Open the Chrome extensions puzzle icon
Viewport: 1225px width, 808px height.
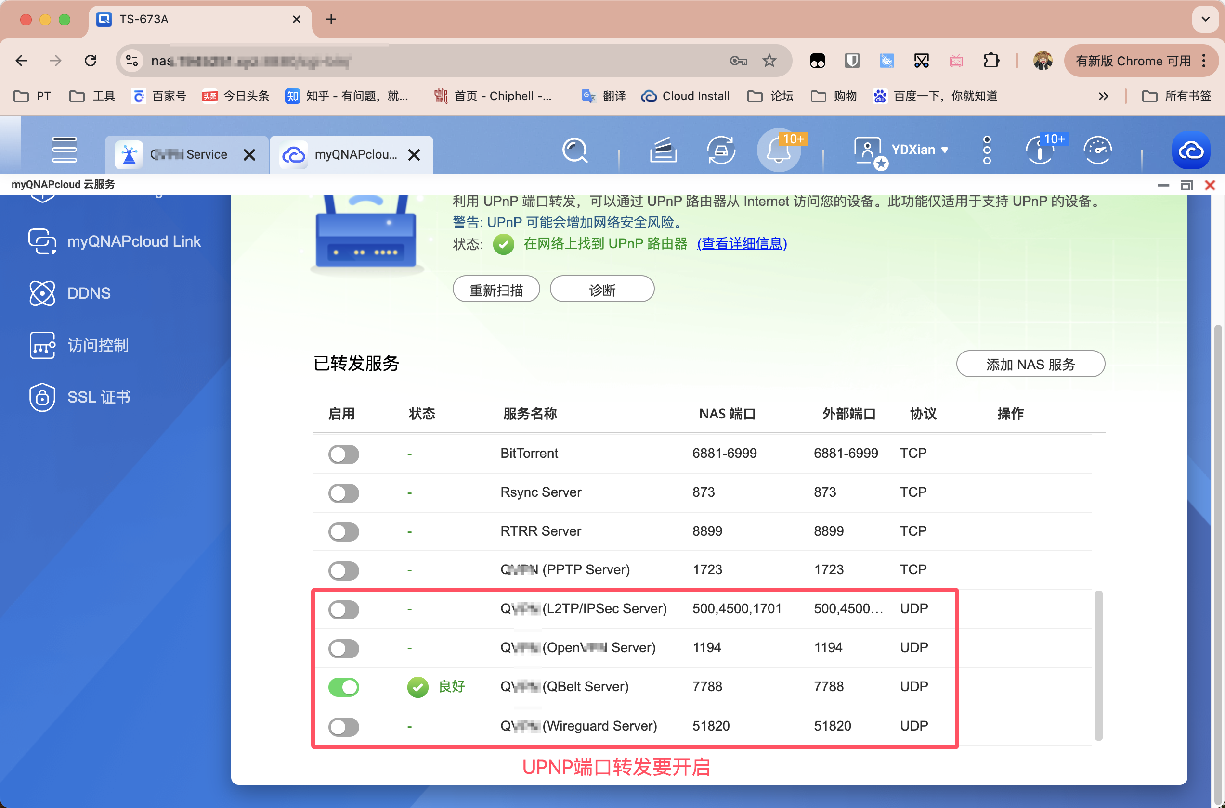pos(991,61)
